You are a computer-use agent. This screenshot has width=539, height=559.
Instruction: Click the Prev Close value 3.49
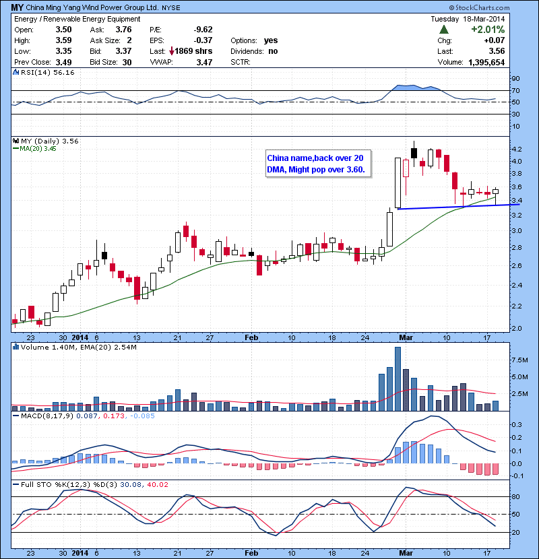(x=63, y=63)
